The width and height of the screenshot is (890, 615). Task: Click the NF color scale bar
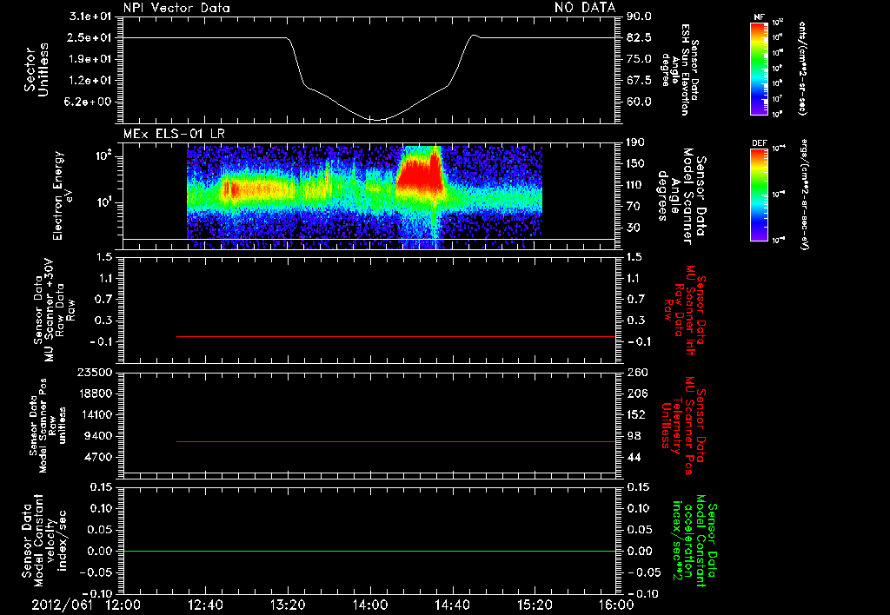pos(759,69)
